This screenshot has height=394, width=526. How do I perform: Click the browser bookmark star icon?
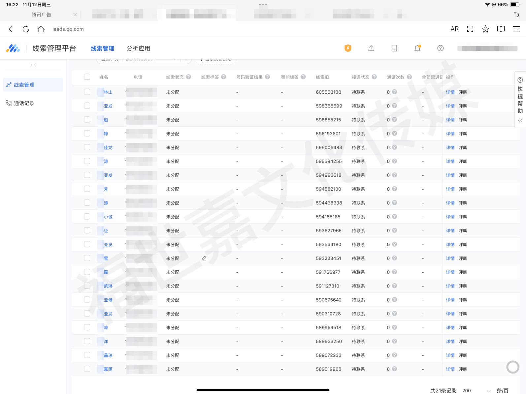pyautogui.click(x=485, y=29)
